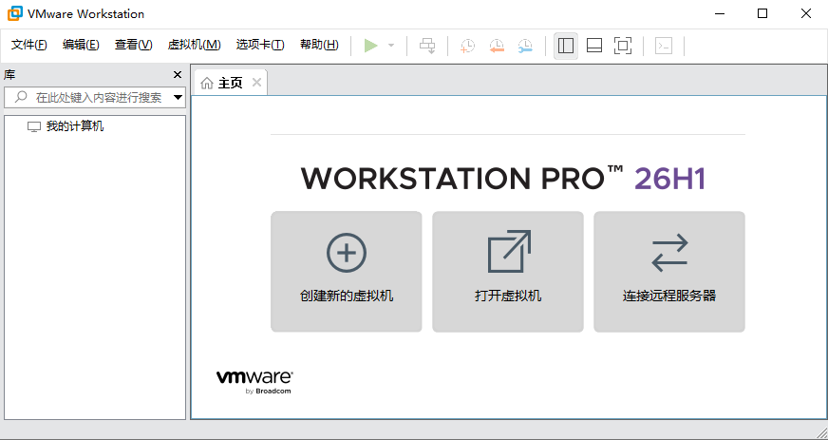Click the green power on play icon

pyautogui.click(x=370, y=46)
